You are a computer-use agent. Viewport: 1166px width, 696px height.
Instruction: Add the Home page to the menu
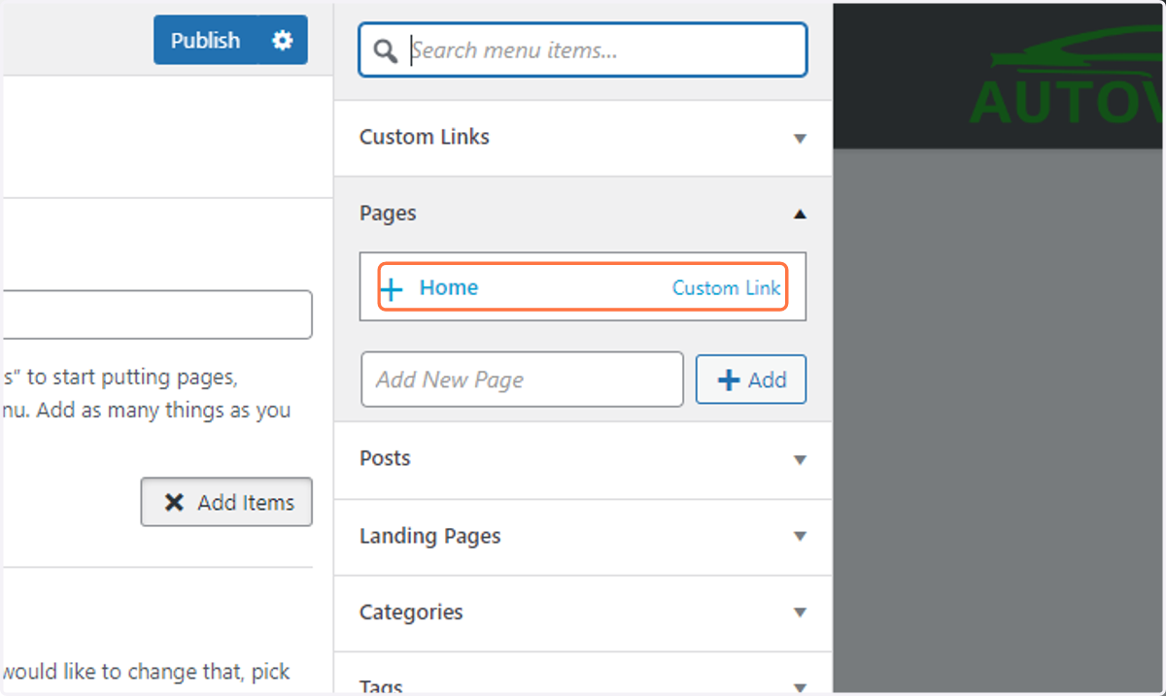[x=582, y=287]
